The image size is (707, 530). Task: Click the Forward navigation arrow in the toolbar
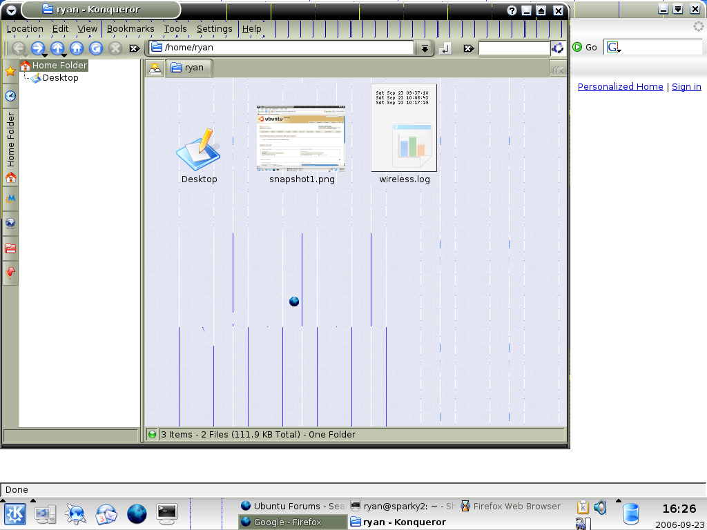pos(37,48)
